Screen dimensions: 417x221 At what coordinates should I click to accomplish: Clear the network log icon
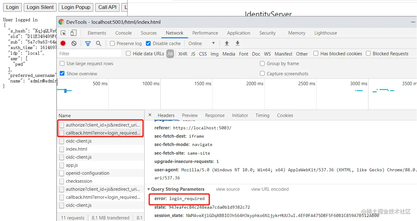[74, 44]
